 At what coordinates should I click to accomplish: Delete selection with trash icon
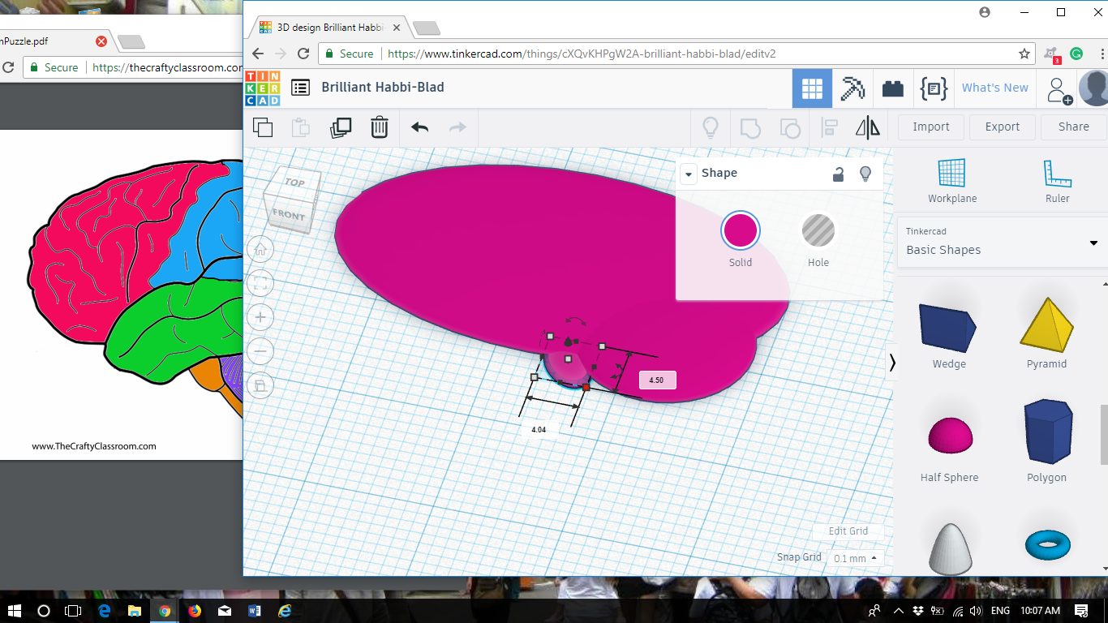[x=380, y=127]
